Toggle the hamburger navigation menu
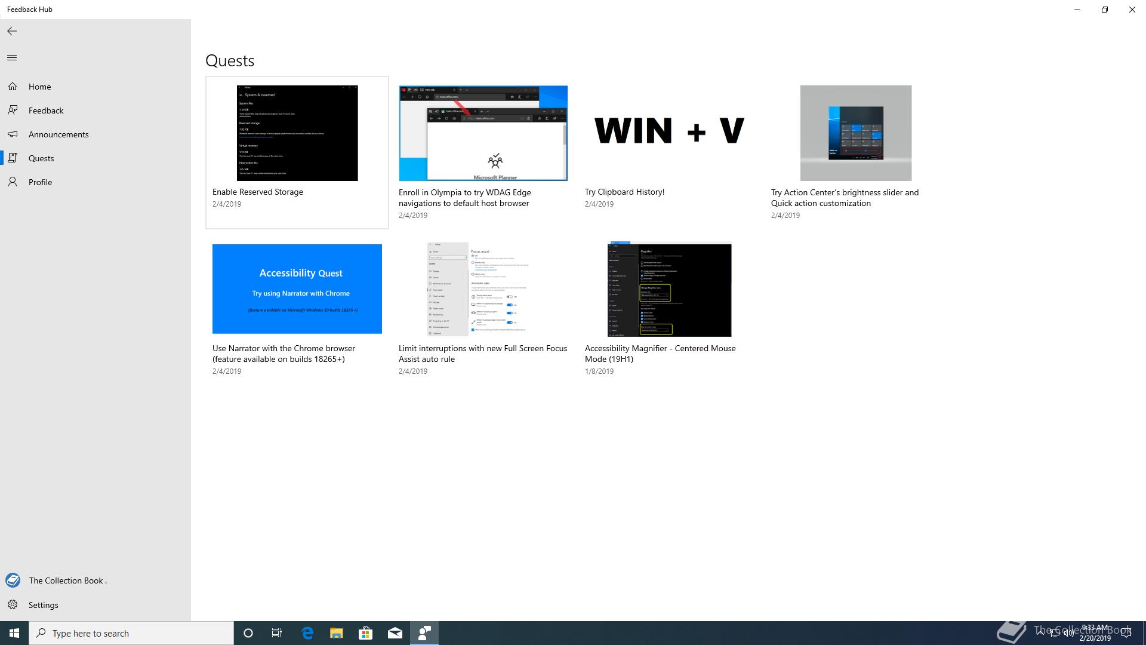 click(x=12, y=58)
